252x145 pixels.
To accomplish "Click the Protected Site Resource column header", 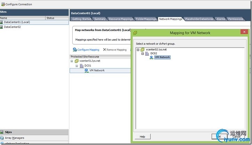I will point(100,57).
